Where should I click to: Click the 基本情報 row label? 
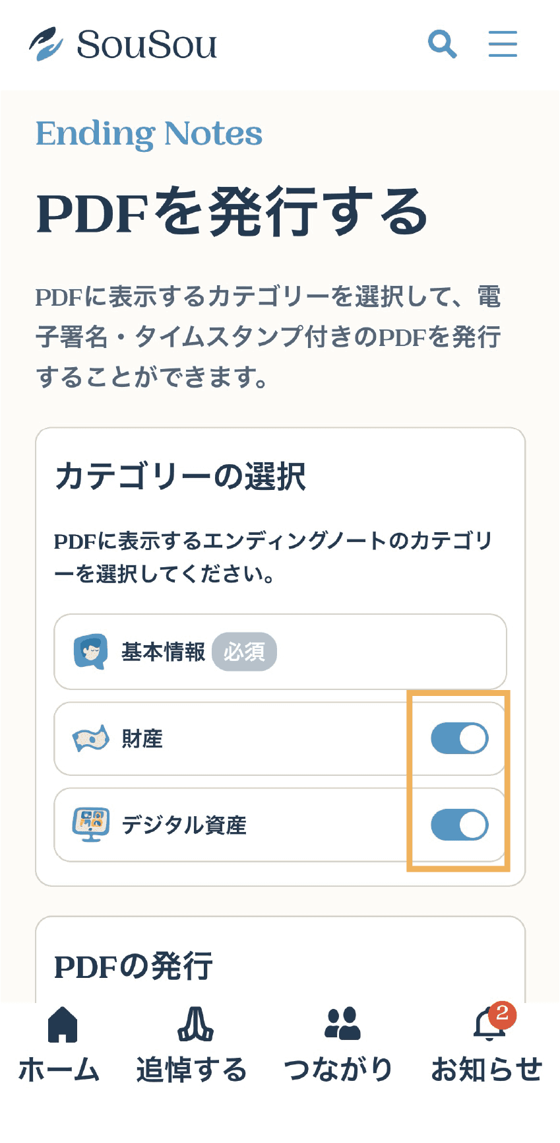coord(163,652)
